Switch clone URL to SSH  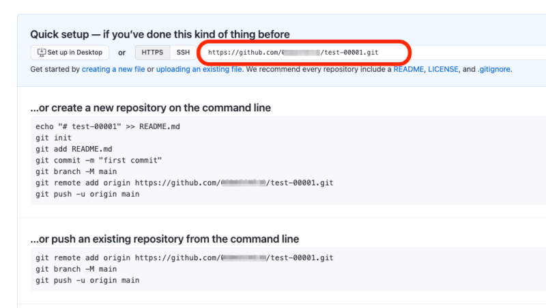point(183,53)
